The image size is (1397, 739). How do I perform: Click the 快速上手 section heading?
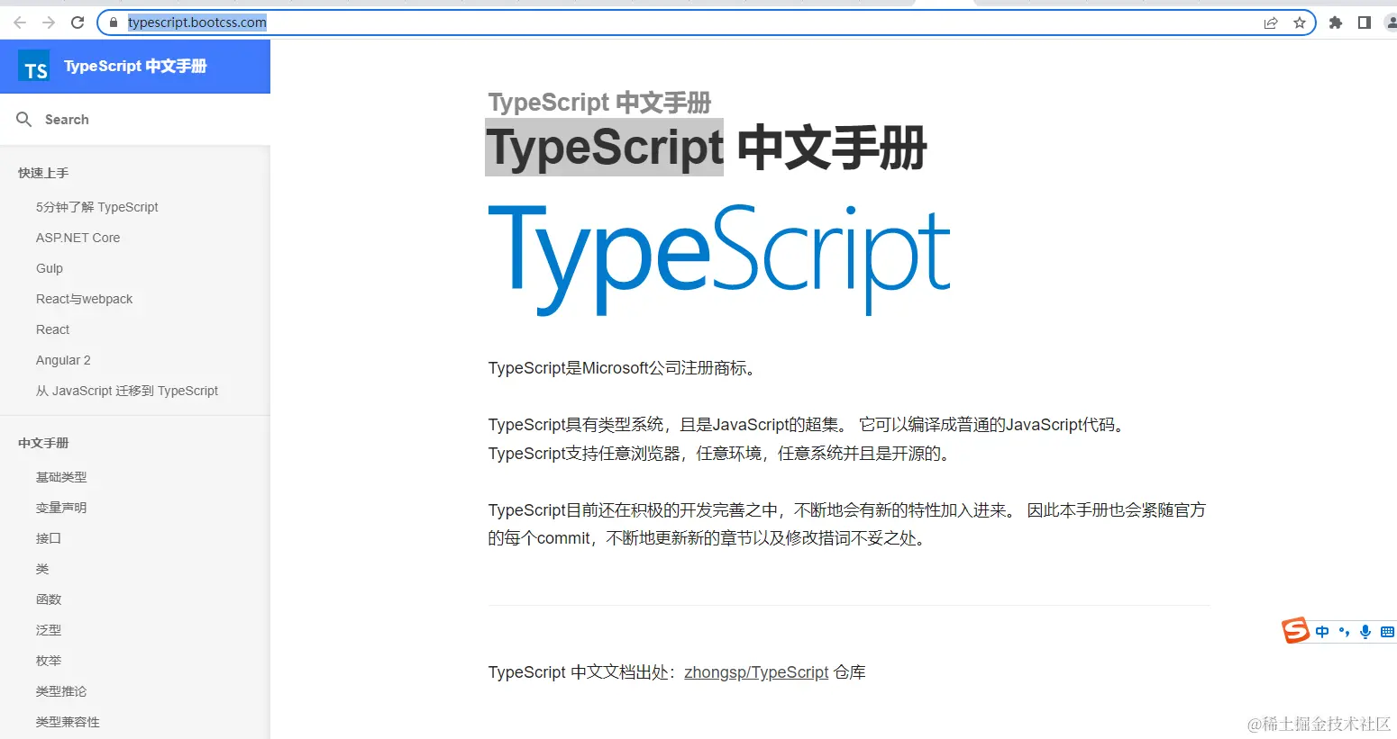click(43, 173)
